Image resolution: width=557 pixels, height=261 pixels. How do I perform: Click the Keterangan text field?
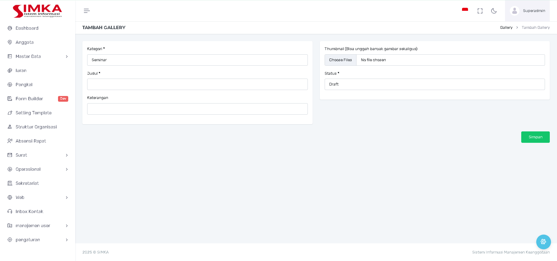197,109
